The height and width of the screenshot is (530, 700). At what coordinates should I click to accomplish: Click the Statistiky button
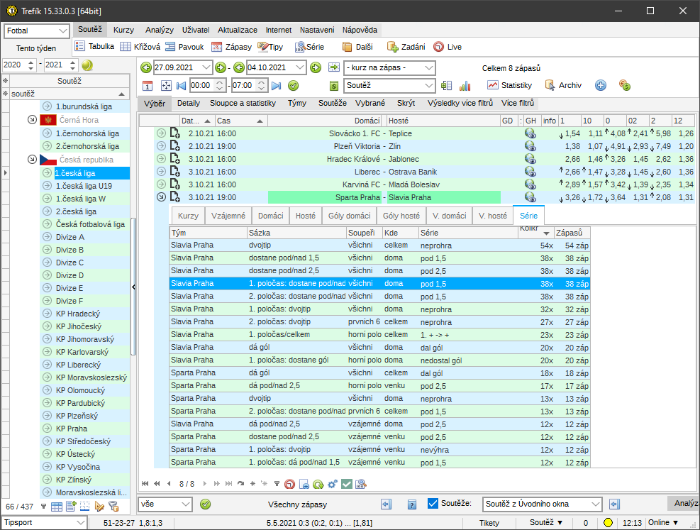[x=509, y=85]
